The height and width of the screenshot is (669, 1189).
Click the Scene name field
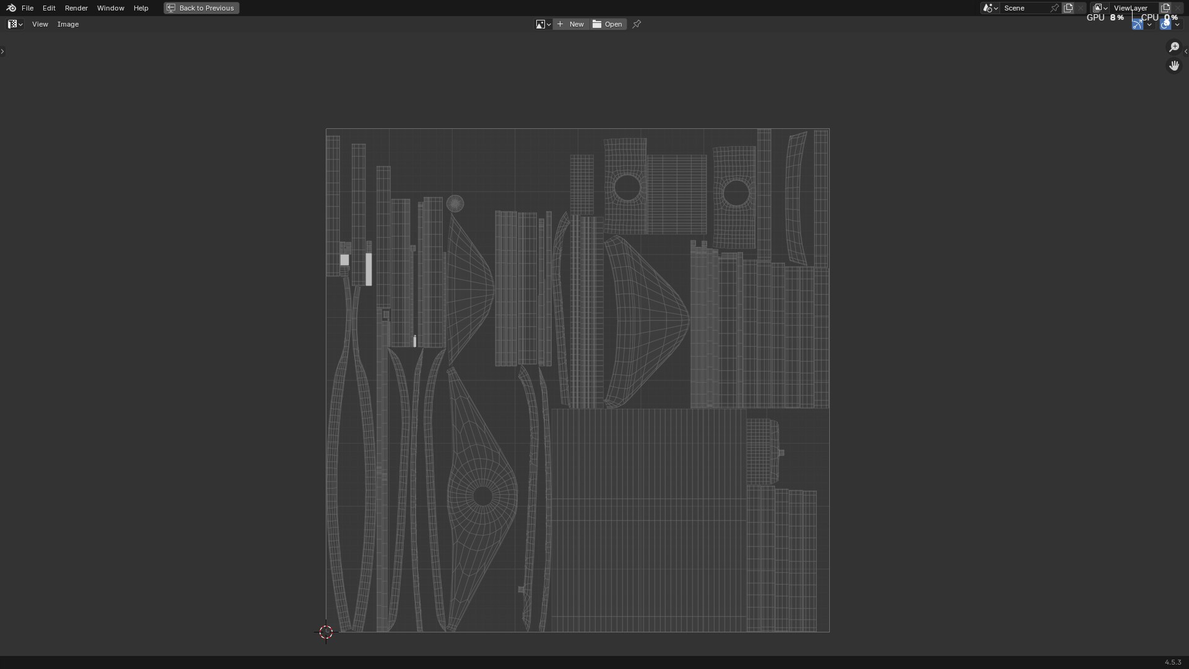pos(1024,8)
